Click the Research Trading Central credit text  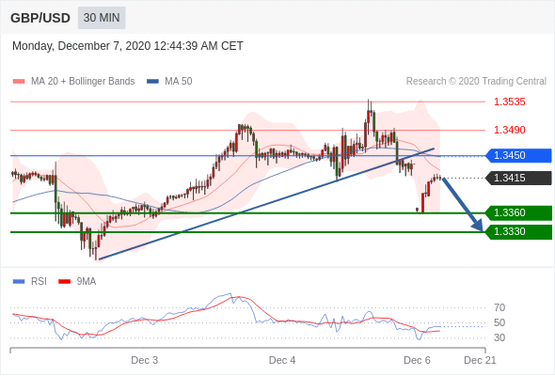tap(476, 82)
